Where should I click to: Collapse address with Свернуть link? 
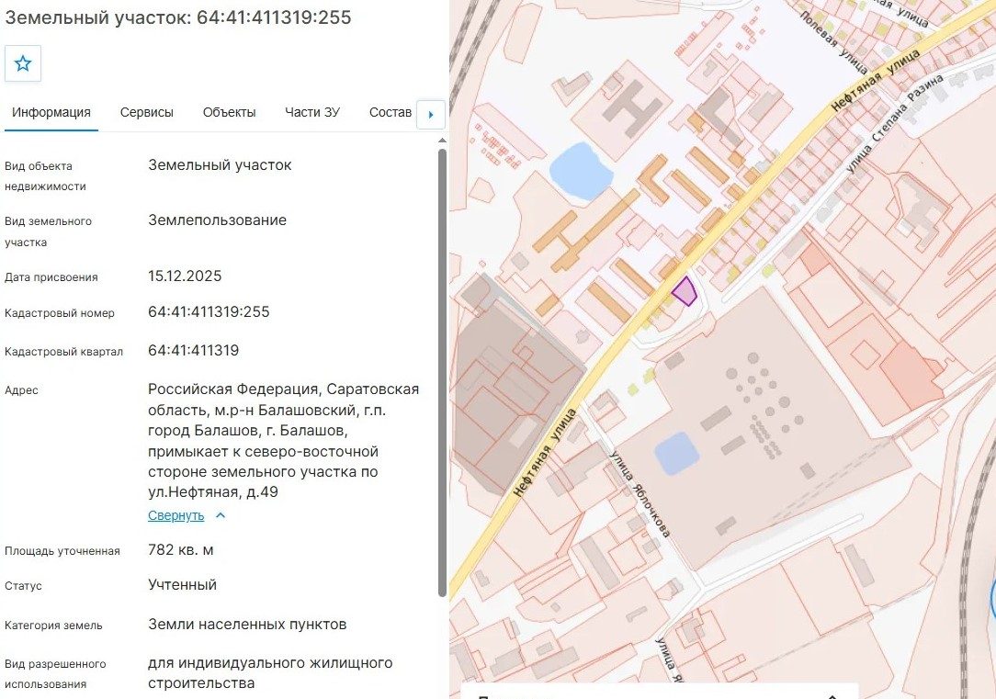[x=175, y=515]
